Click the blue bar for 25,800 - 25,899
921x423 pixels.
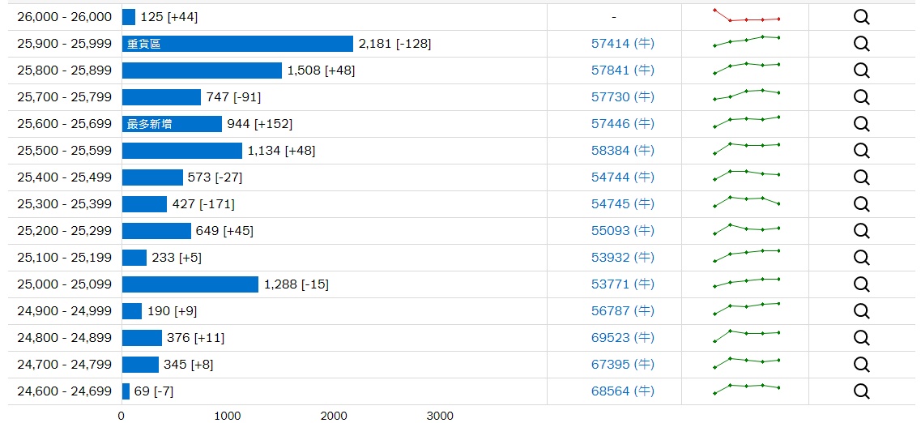pyautogui.click(x=202, y=70)
